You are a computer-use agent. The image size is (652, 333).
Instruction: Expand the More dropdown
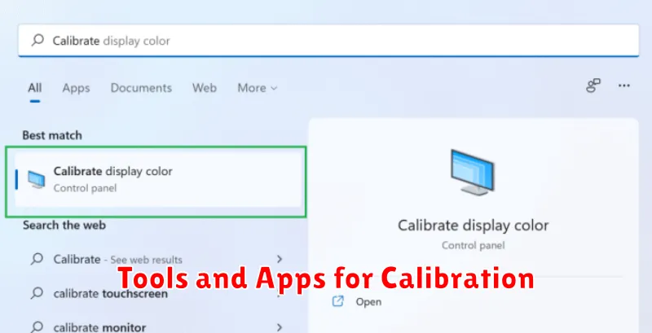[x=257, y=88]
